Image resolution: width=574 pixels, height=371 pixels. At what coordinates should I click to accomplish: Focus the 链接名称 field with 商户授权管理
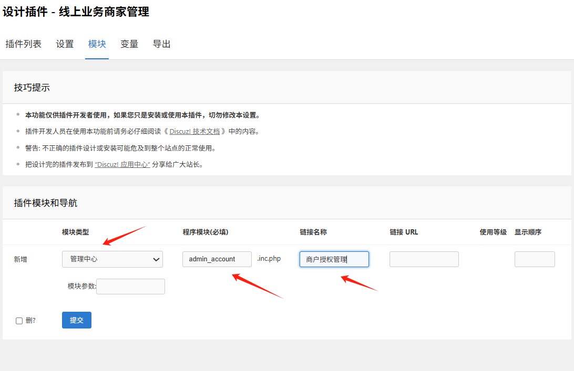tap(334, 259)
